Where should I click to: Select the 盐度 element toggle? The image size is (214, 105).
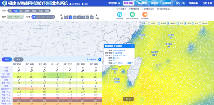pos(27,11)
